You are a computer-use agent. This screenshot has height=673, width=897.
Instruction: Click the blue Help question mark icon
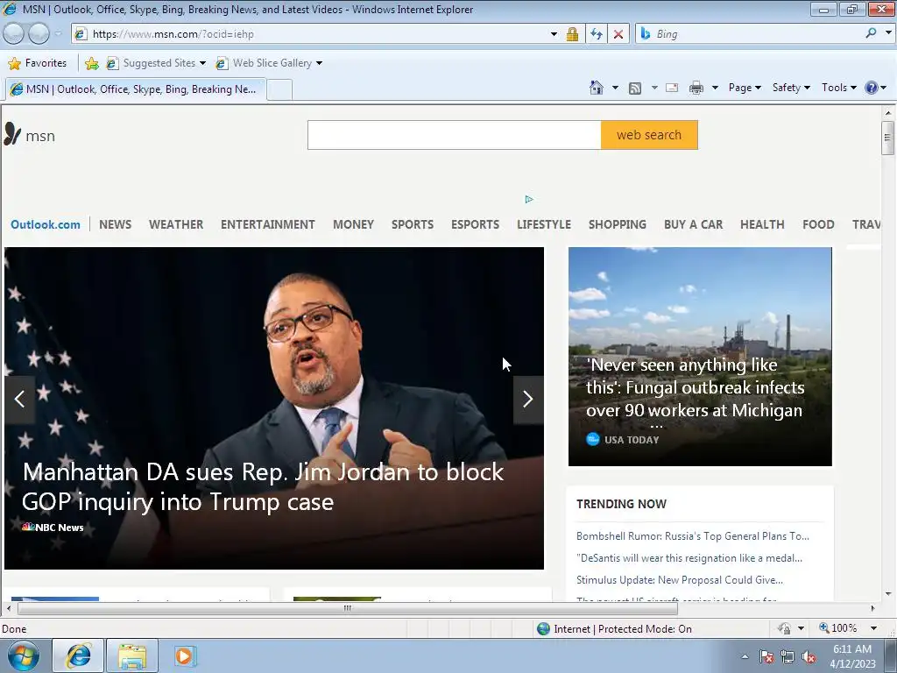872,88
